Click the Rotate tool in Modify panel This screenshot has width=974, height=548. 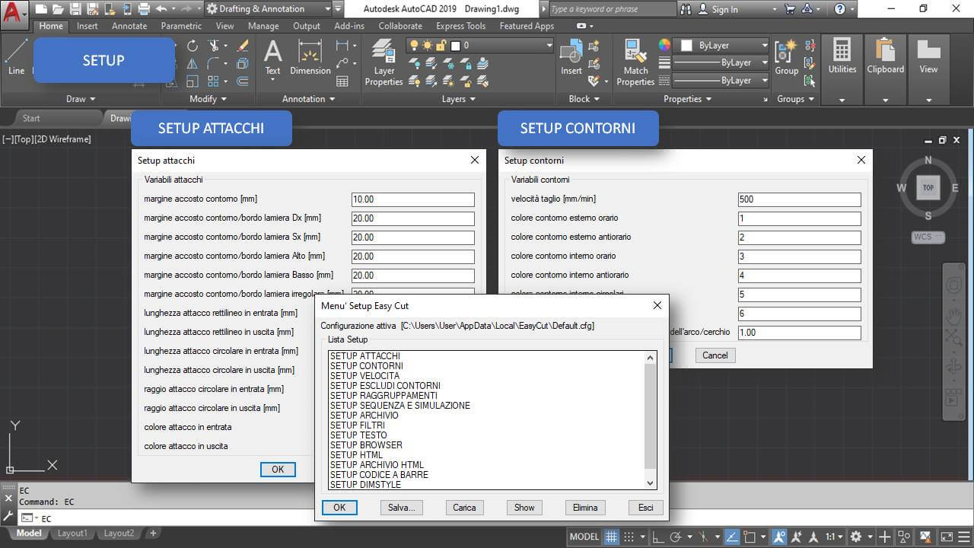(193, 46)
